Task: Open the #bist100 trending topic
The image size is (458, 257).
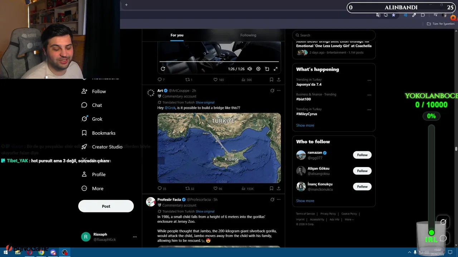Action: [303, 99]
